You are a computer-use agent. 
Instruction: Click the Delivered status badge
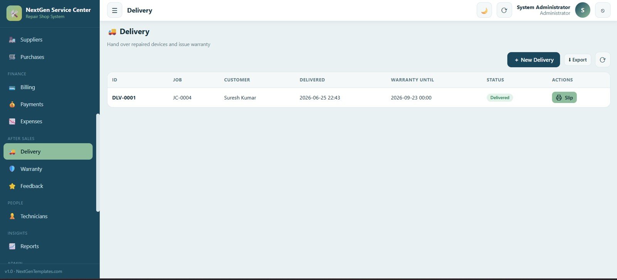pyautogui.click(x=500, y=98)
